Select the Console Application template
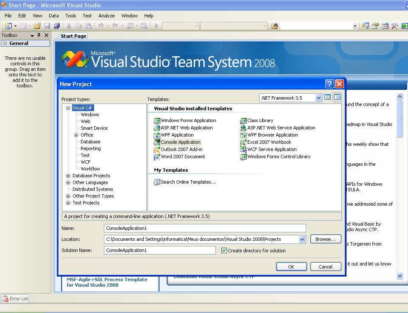The image size is (408, 313). [177, 142]
